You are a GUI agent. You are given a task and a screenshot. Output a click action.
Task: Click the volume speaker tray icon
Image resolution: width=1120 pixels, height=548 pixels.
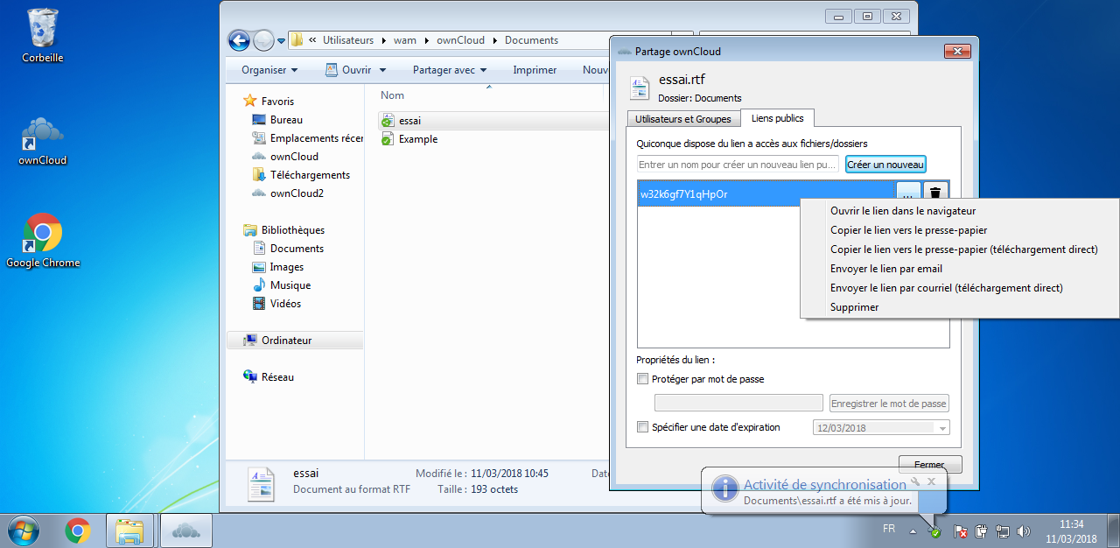1022,530
